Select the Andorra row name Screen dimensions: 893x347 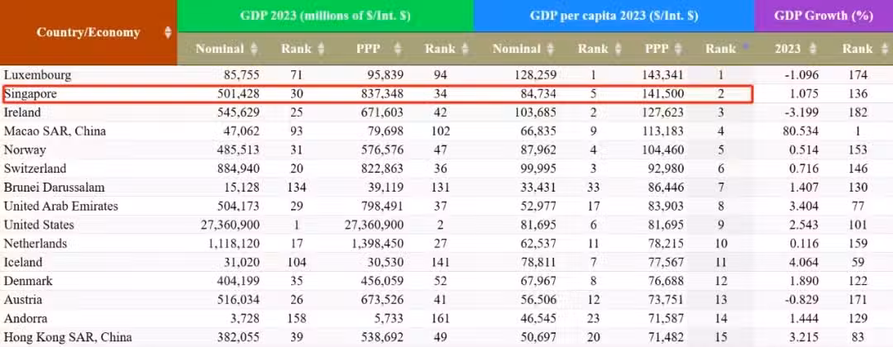tap(26, 319)
